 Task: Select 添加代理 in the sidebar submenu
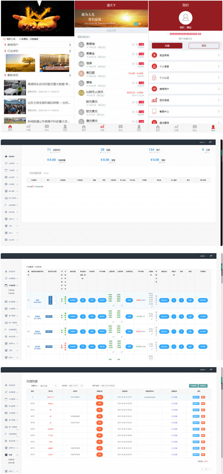point(11,463)
